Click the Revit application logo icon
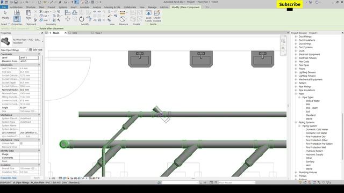This screenshot has height=193, width=344. point(2,2)
